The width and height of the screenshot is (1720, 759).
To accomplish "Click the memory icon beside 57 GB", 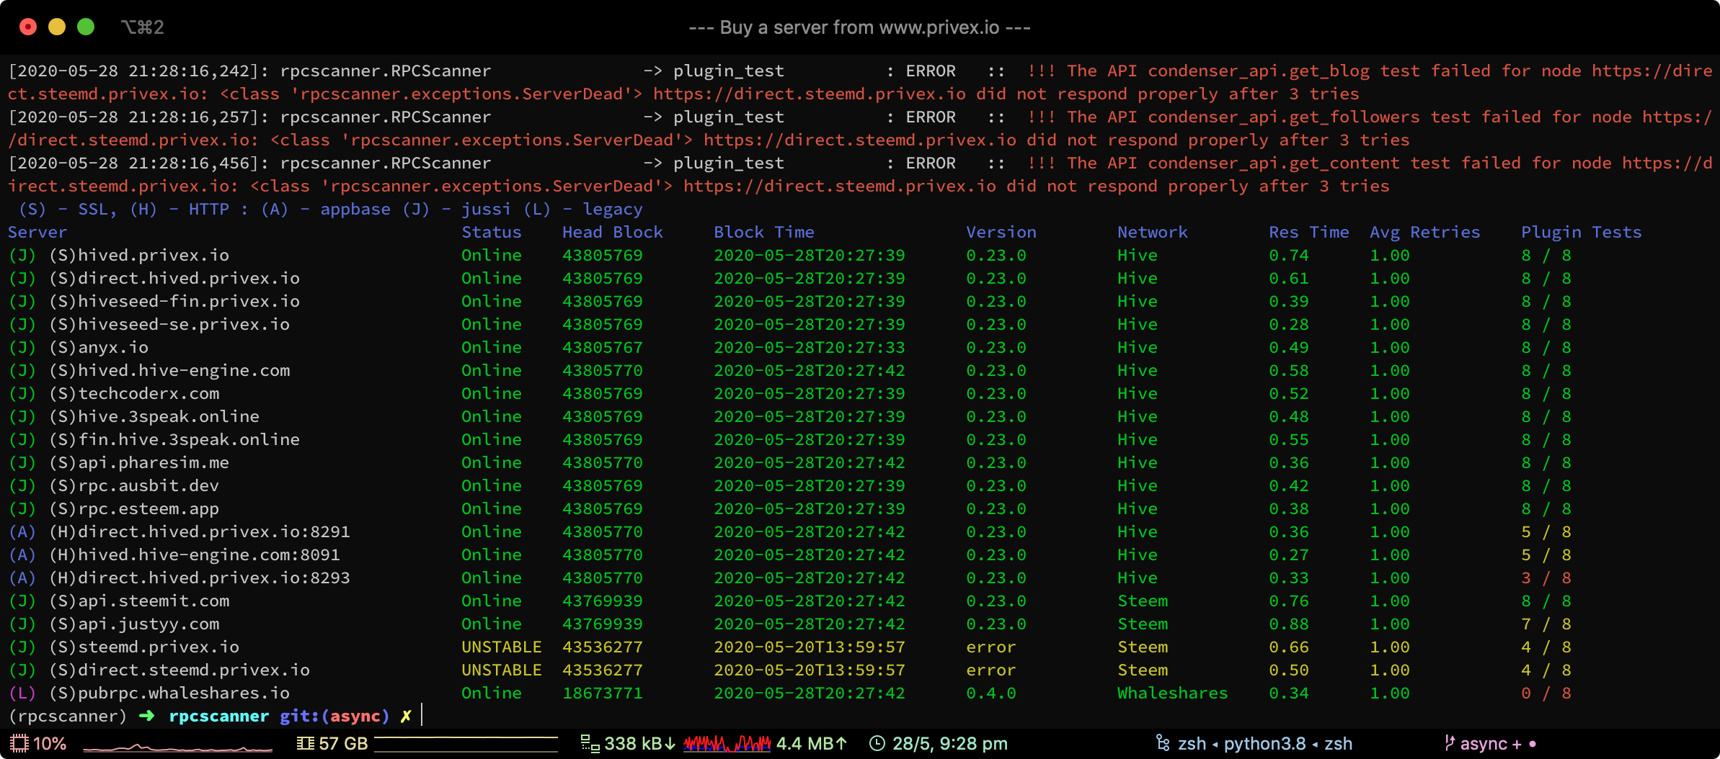I will coord(306,743).
